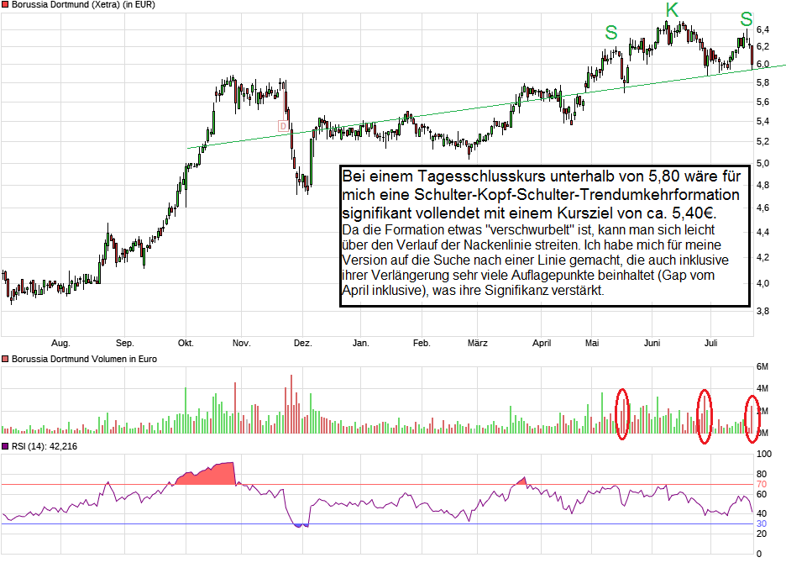Click the 0 RSI axis value
The height and width of the screenshot is (568, 786).
759,554
